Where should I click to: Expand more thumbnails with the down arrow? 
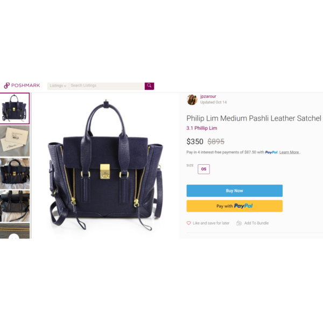[14, 237]
